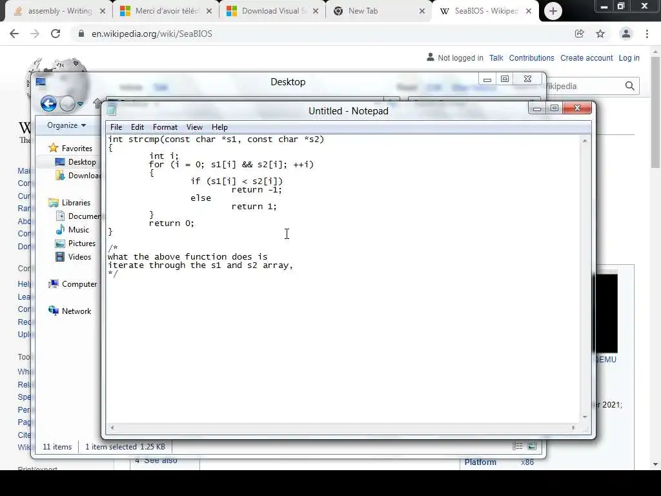Viewport: 661px width, 496px height.
Task: Click Platform link in infobox
Action: tap(480, 462)
